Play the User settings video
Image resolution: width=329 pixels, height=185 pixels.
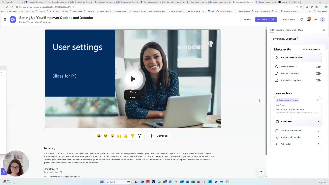(x=133, y=79)
